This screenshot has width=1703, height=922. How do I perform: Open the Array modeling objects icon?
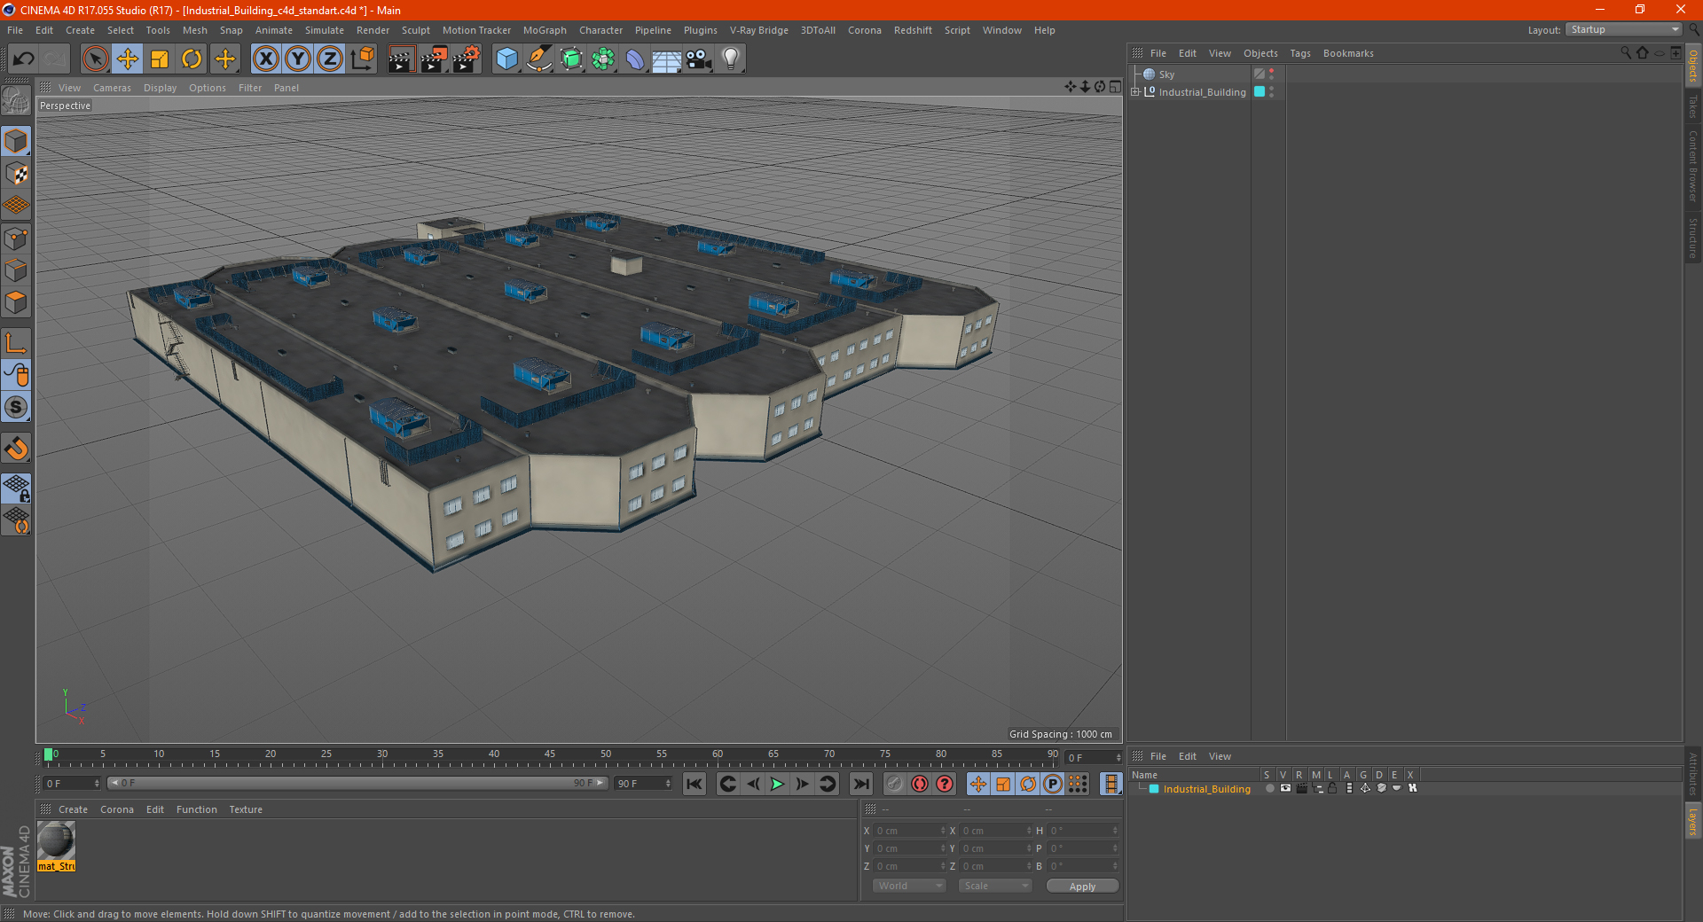tap(603, 59)
